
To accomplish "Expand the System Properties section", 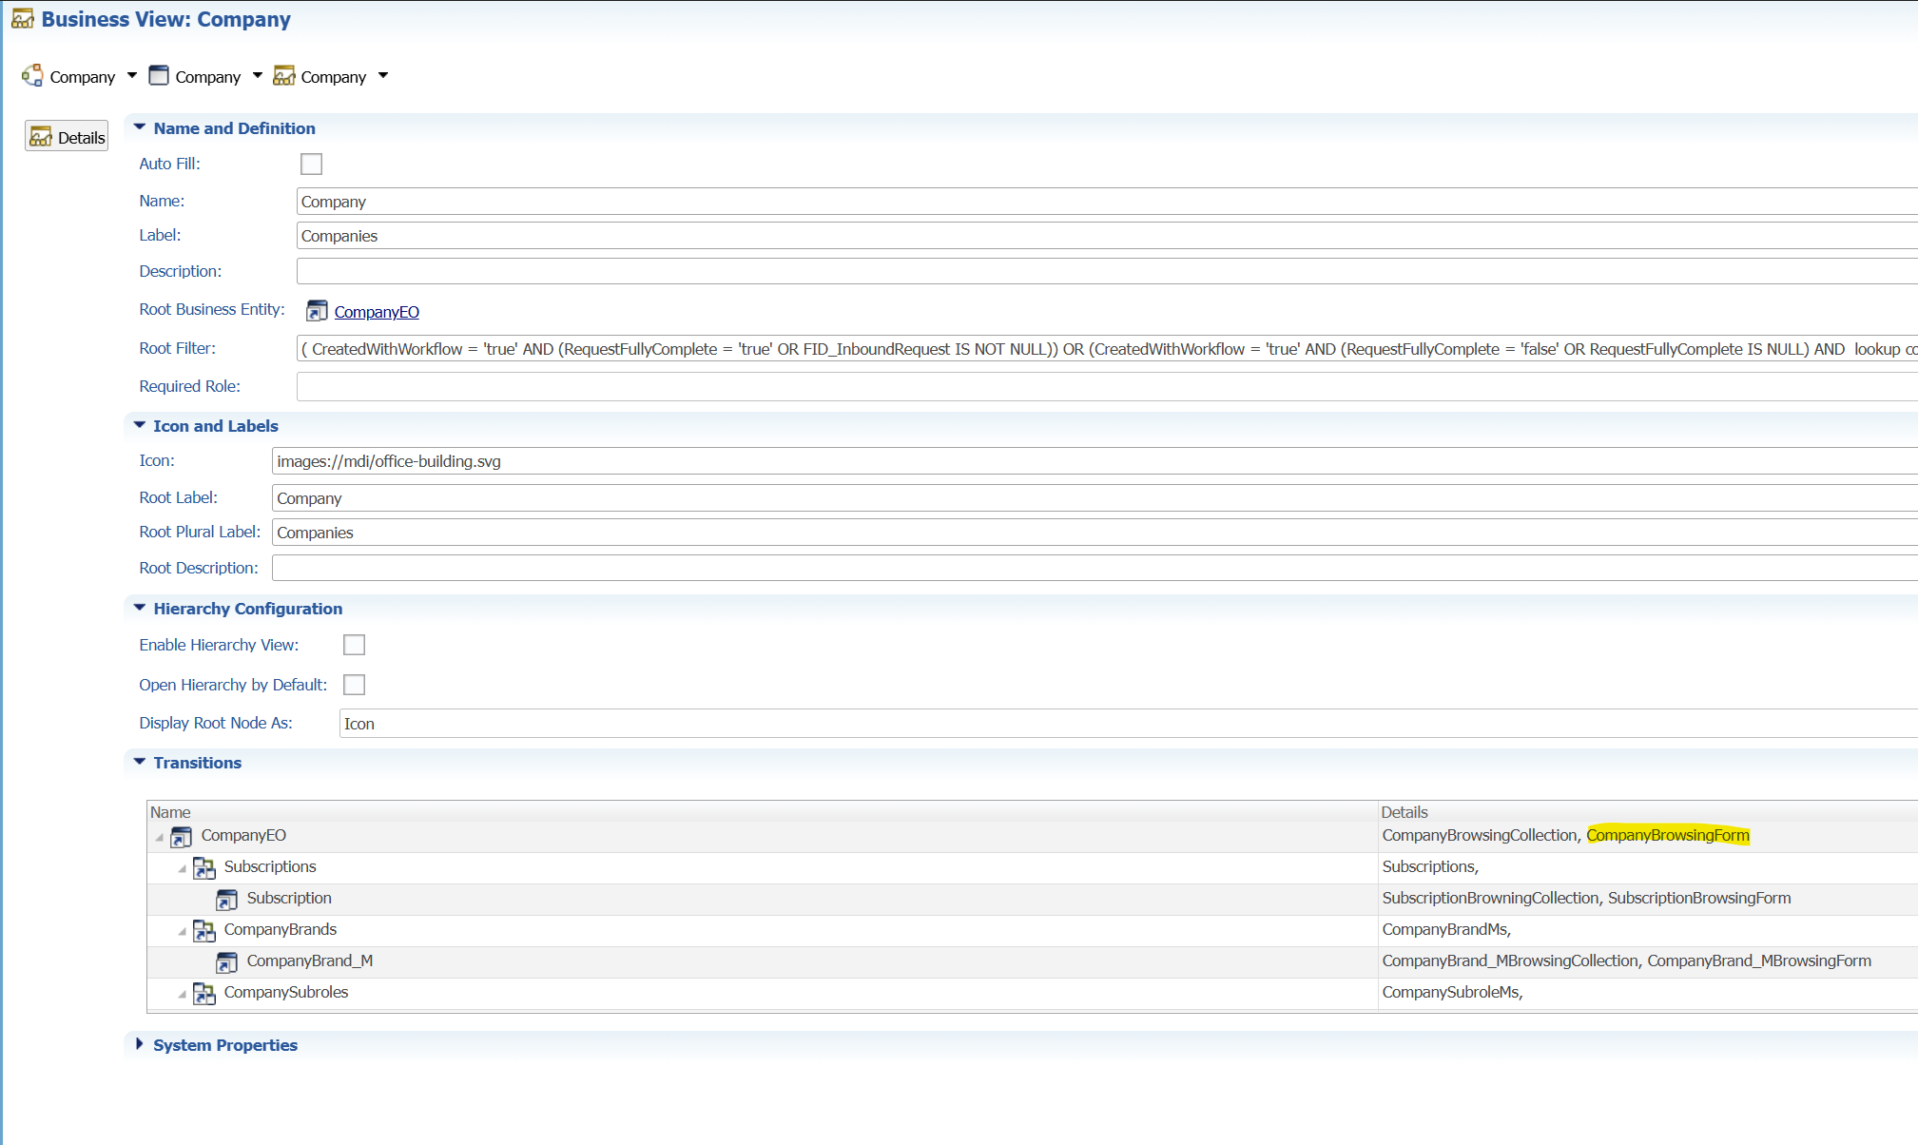I will [140, 1044].
